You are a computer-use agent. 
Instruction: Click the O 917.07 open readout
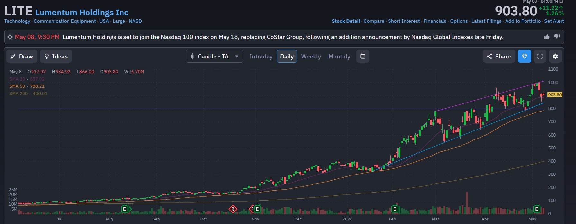click(x=37, y=72)
